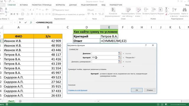This screenshot has width=189, height=106.
Task: Collapse dialog using the Диапазон range selector icon
Action: click(x=120, y=53)
